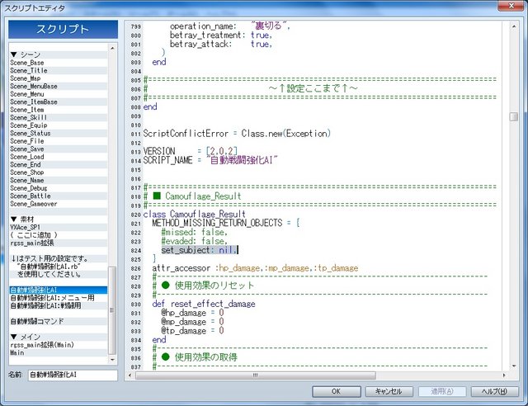This screenshot has height=406, width=528.
Task: Click the キャンセル button
Action: pyautogui.click(x=389, y=391)
